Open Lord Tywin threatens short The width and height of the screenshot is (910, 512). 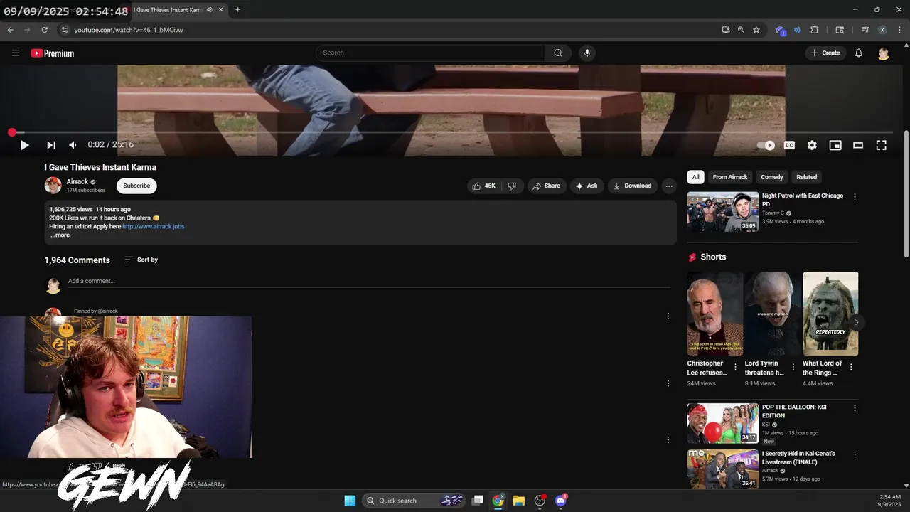[772, 314]
